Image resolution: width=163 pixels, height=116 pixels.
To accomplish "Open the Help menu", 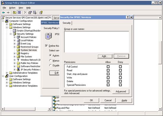I will pos(28,8).
